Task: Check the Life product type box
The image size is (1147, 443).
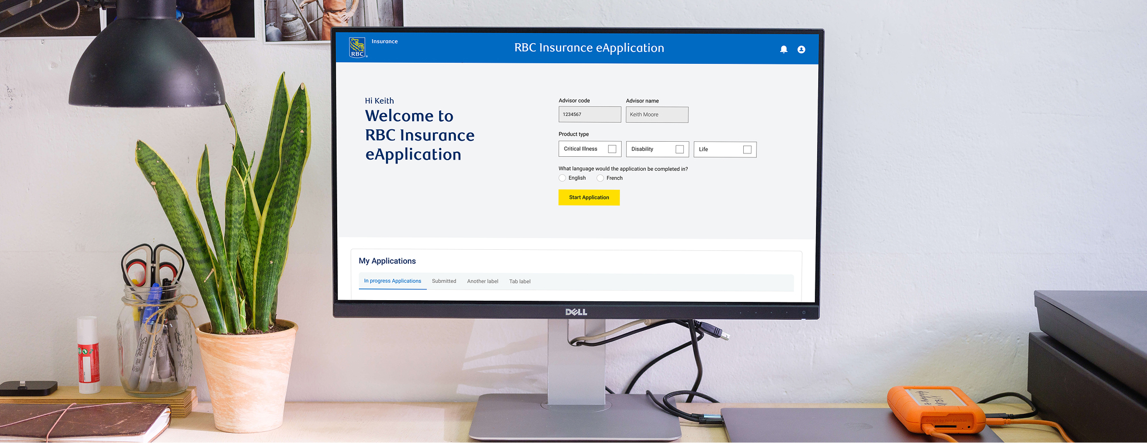Action: [x=747, y=150]
